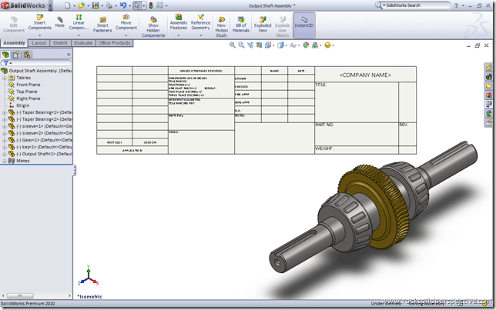Create a new document with the New icon

(x=67, y=5)
